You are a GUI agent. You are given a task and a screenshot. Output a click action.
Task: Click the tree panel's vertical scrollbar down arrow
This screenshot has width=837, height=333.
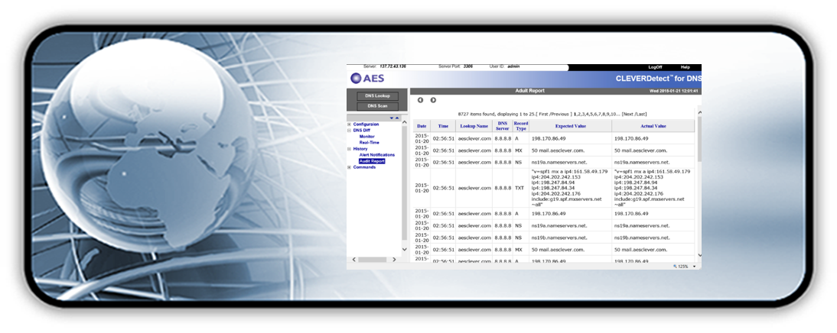[x=404, y=249]
